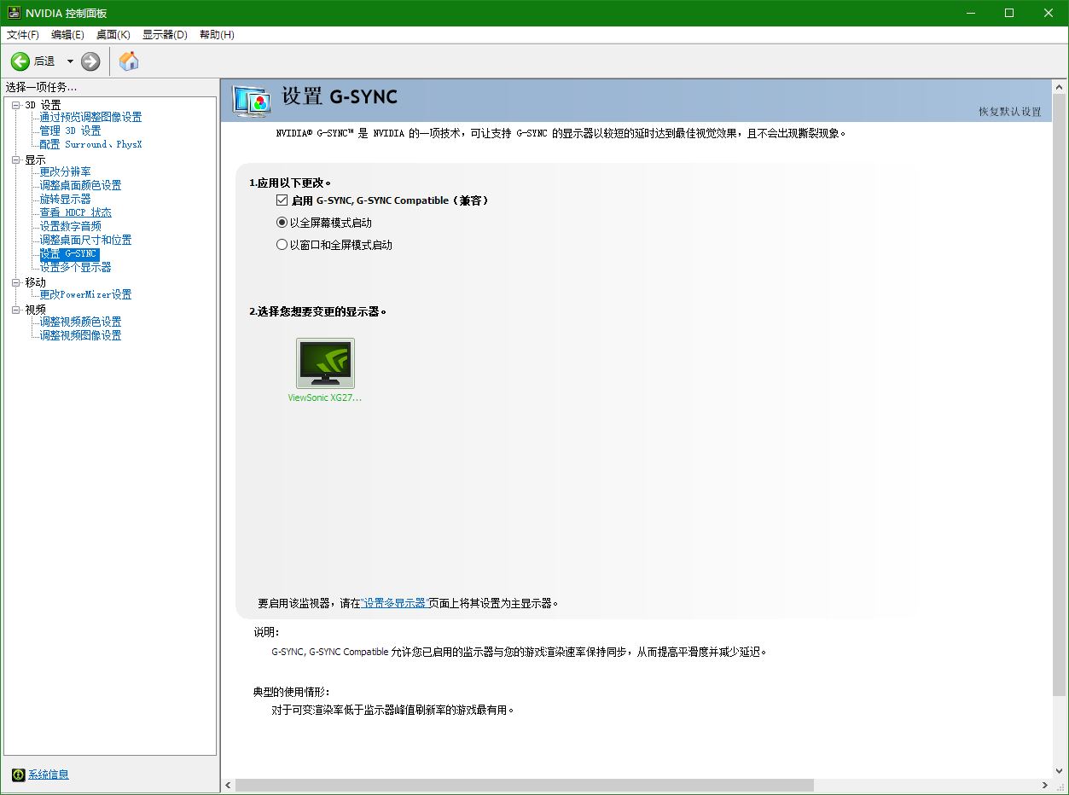Open the Back history dropdown arrow

coord(70,61)
